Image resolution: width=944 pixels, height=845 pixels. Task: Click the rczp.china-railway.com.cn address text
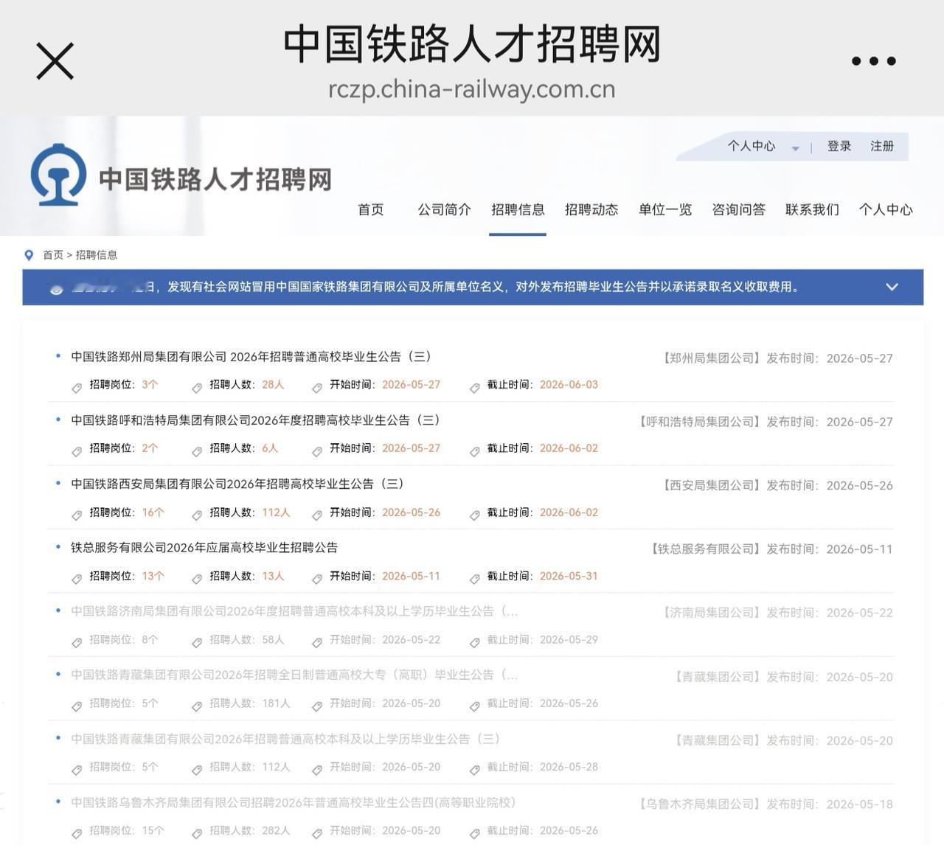point(472,89)
